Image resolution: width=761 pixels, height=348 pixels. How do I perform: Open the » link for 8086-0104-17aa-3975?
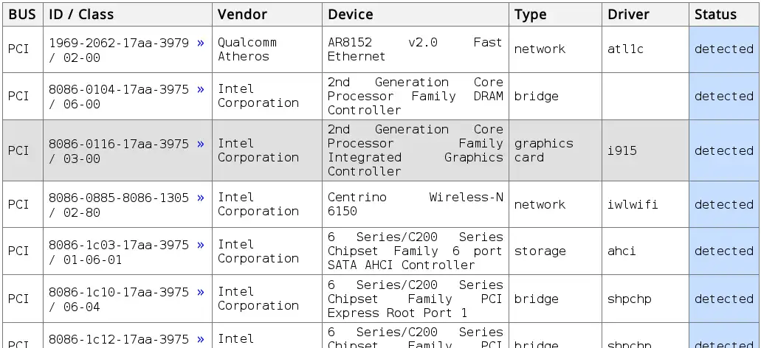click(x=201, y=90)
